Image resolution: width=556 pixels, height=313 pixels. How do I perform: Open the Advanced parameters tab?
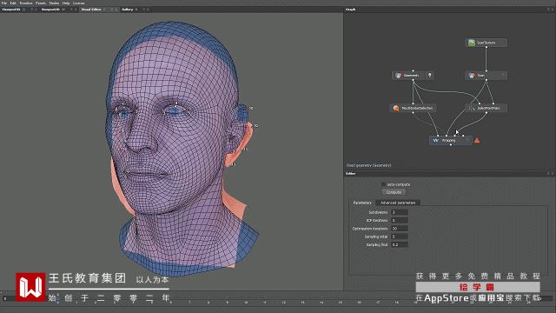(x=398, y=203)
